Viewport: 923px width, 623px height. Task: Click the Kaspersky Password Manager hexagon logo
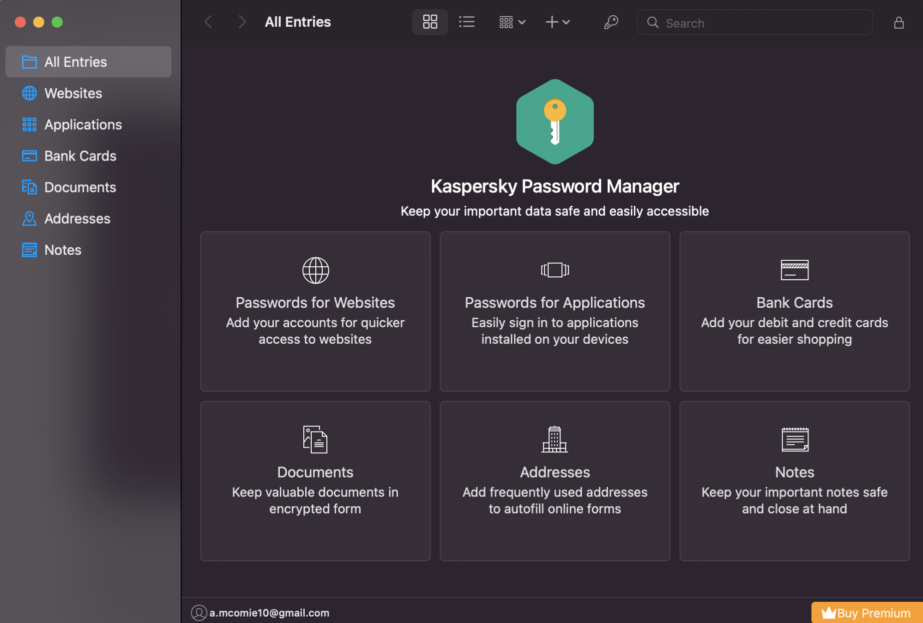[555, 122]
